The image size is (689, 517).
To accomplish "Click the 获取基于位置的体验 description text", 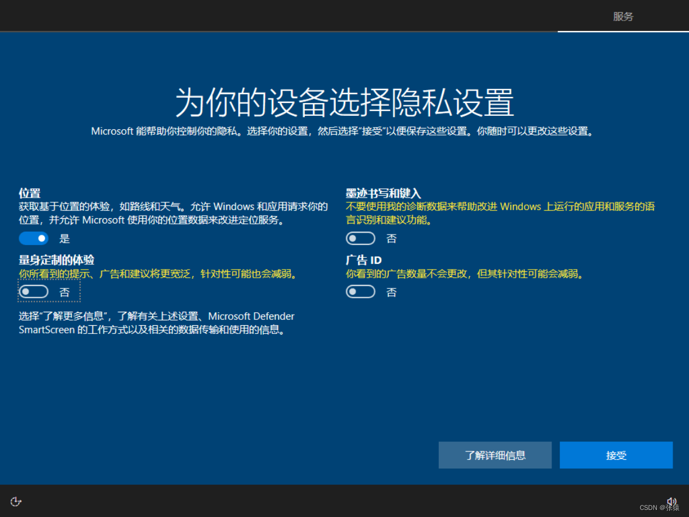I will click(173, 213).
